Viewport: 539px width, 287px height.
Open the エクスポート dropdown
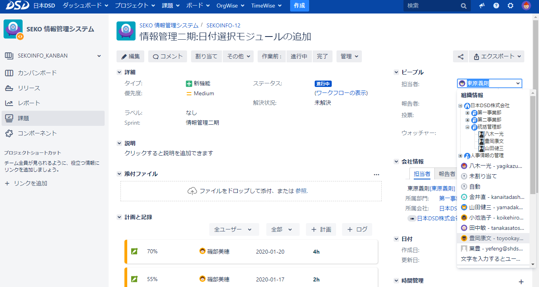pos(497,56)
